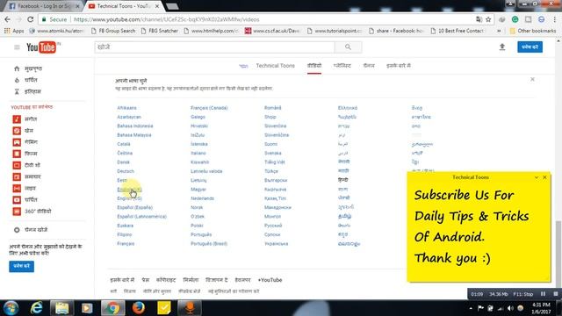Image resolution: width=562 pixels, height=316 pixels.
Task: Open Firefox from the taskbar
Action: point(139,308)
